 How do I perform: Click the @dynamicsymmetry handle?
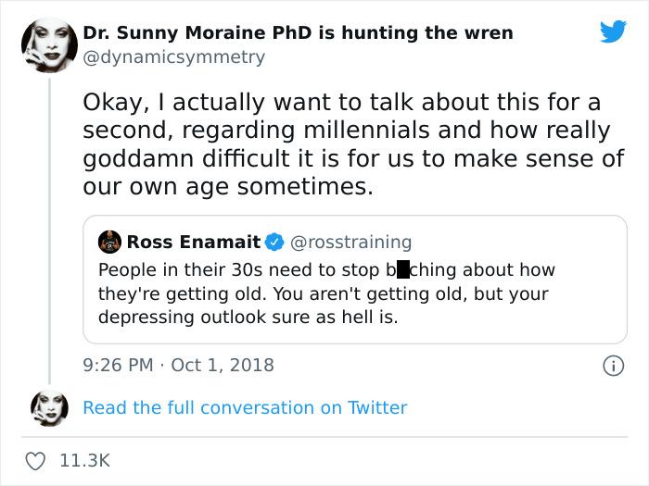[x=174, y=57]
